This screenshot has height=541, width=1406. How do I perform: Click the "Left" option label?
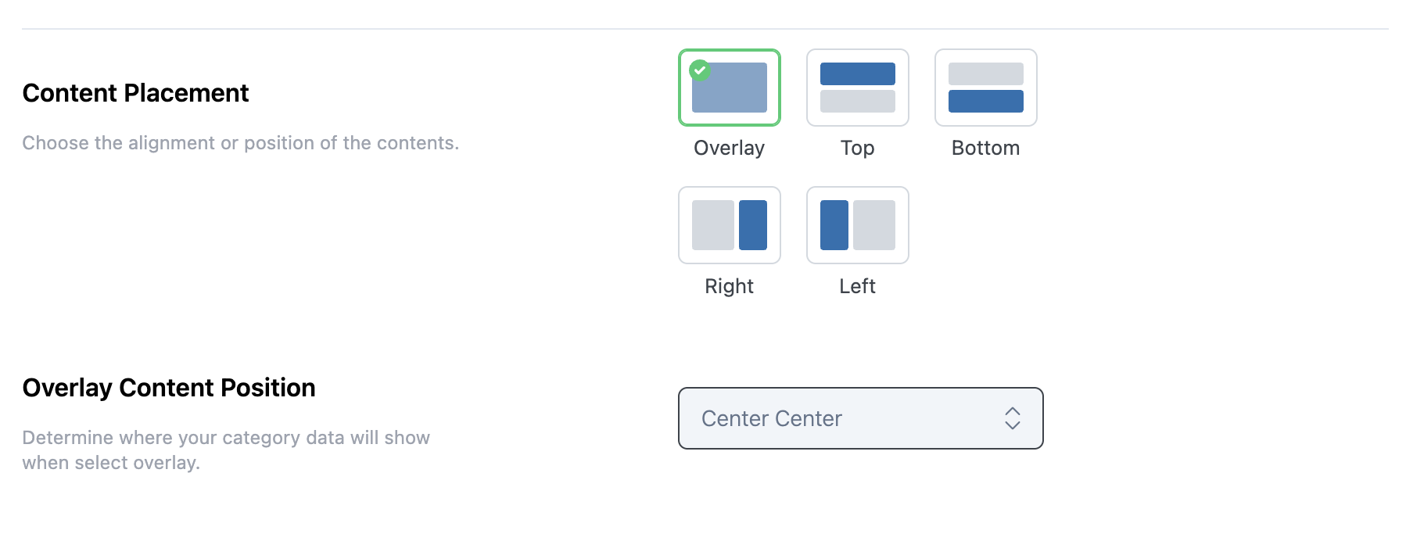pos(858,286)
